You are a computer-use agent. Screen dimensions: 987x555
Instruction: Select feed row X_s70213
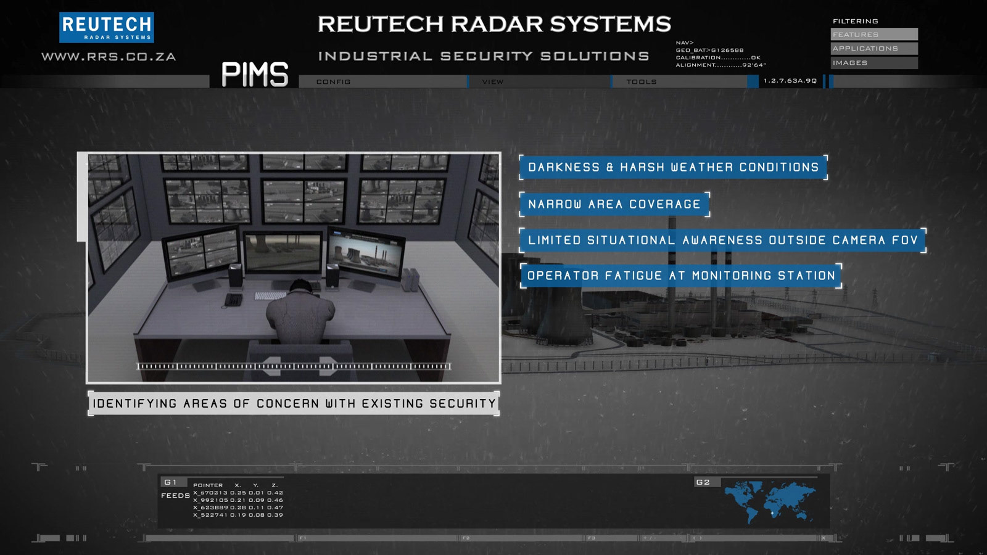238,493
